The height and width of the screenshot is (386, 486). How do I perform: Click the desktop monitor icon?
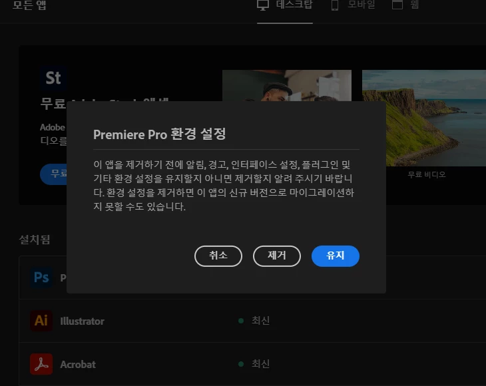pyautogui.click(x=263, y=5)
